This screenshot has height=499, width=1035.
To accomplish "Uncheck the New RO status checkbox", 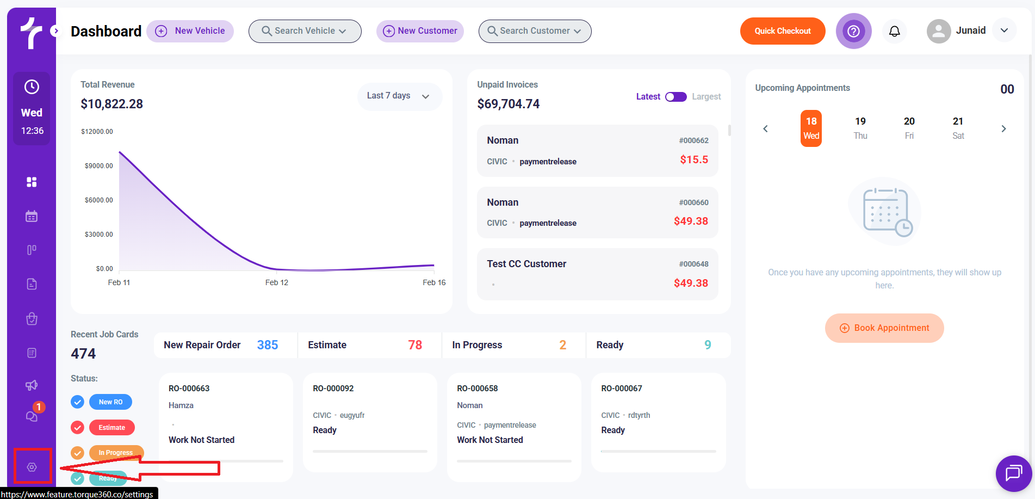I will click(78, 402).
